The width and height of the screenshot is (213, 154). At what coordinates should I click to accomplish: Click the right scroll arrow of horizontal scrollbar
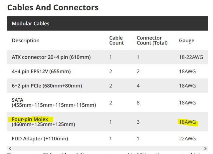coord(205,148)
